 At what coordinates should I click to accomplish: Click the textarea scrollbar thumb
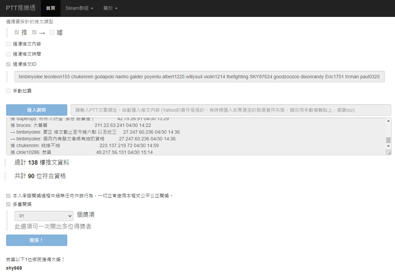pyautogui.click(x=389, y=140)
